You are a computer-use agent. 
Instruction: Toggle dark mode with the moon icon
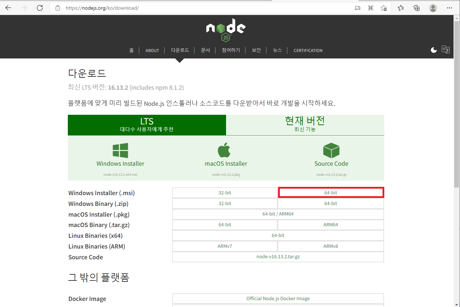(434, 50)
